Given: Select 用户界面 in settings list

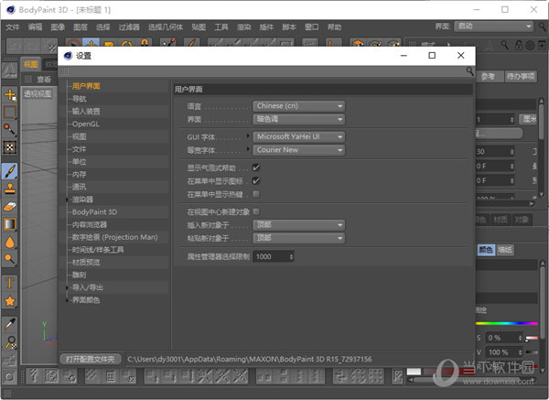Looking at the screenshot, I should [x=86, y=86].
